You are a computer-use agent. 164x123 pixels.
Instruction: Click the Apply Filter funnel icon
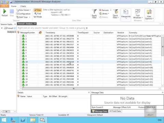pyautogui.click(x=94, y=11)
